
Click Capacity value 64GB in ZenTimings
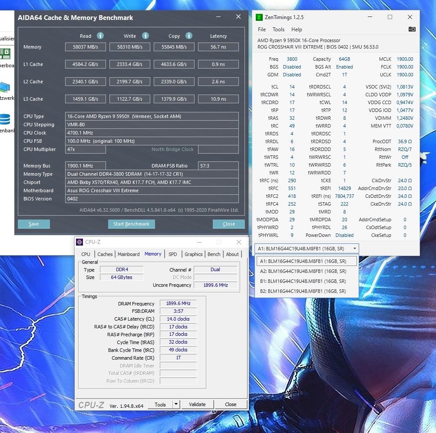click(x=344, y=59)
